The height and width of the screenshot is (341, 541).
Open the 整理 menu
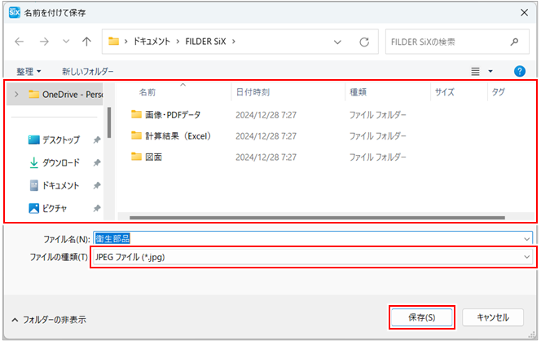pos(29,71)
